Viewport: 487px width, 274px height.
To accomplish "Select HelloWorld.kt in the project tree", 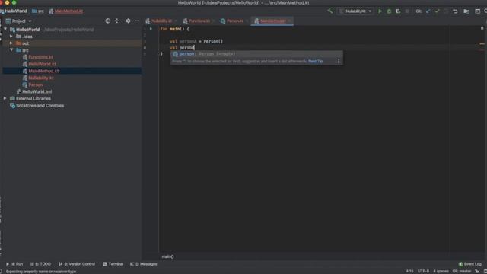I will tap(43, 64).
